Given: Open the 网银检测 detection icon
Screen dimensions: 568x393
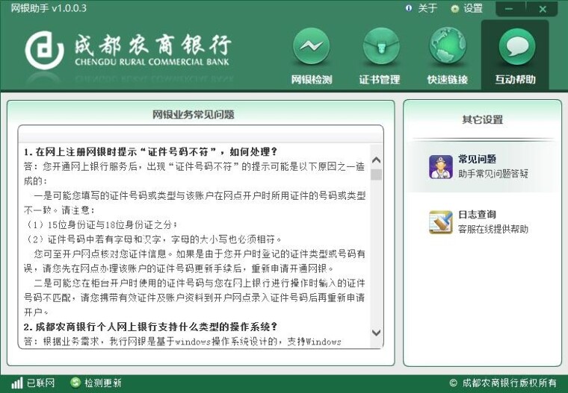Looking at the screenshot, I should click(311, 46).
